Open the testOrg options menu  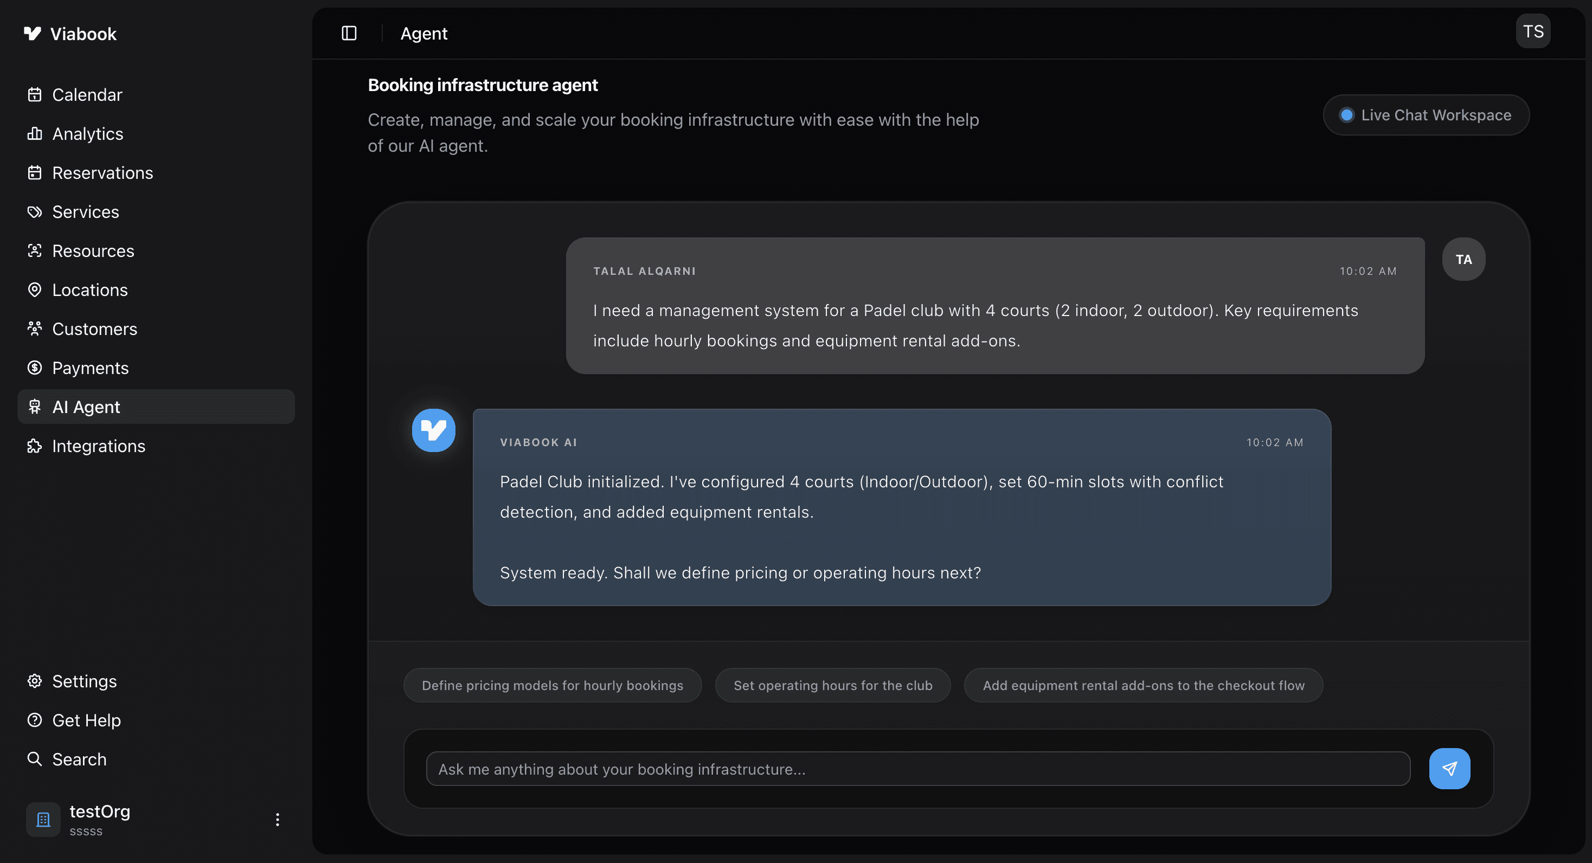(277, 819)
